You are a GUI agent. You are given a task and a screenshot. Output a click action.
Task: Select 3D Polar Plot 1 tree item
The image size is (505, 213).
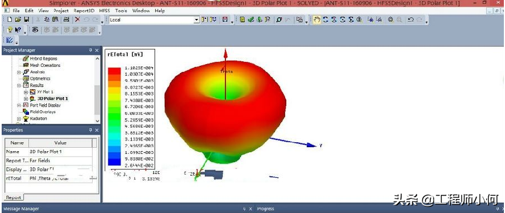tap(53, 99)
